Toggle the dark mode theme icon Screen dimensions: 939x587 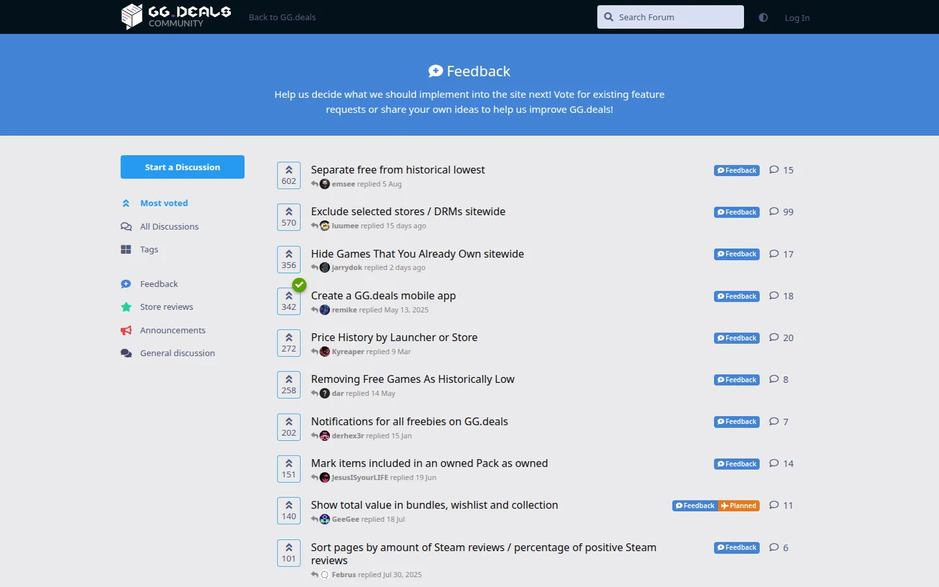click(763, 18)
